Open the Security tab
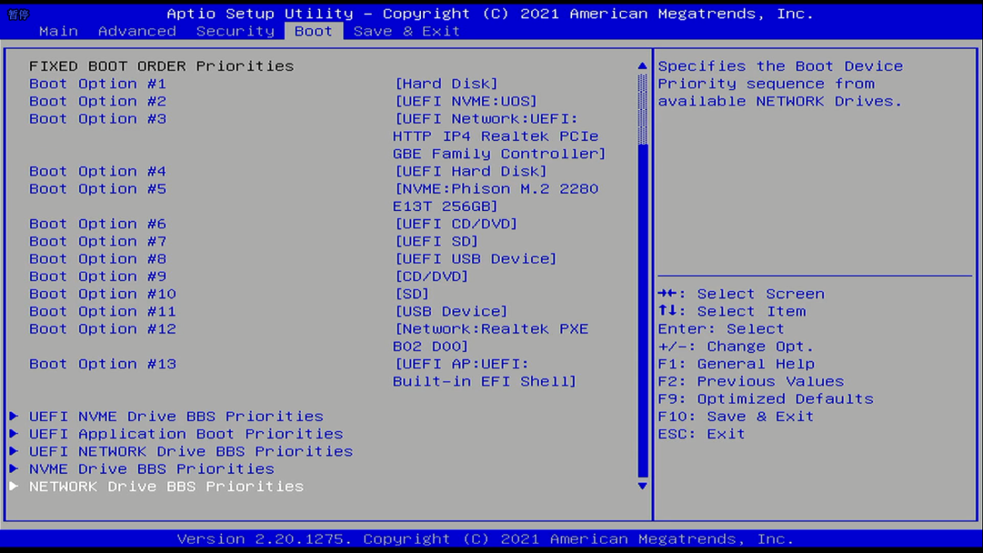Screen dimensions: 983x553 coord(235,31)
